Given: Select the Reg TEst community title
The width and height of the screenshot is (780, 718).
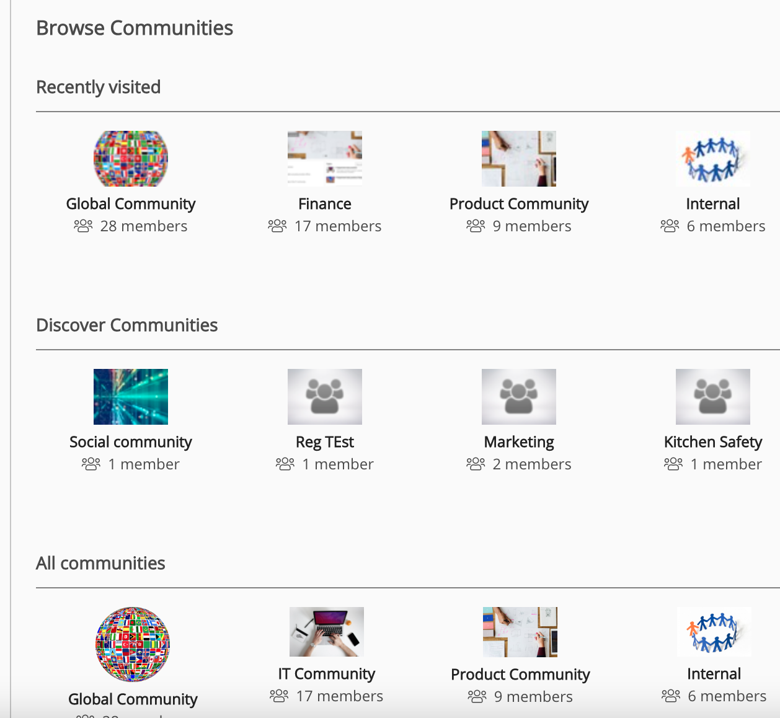Looking at the screenshot, I should pyautogui.click(x=325, y=442).
